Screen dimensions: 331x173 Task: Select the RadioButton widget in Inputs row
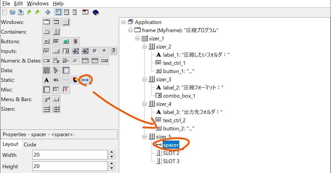(x=104, y=51)
